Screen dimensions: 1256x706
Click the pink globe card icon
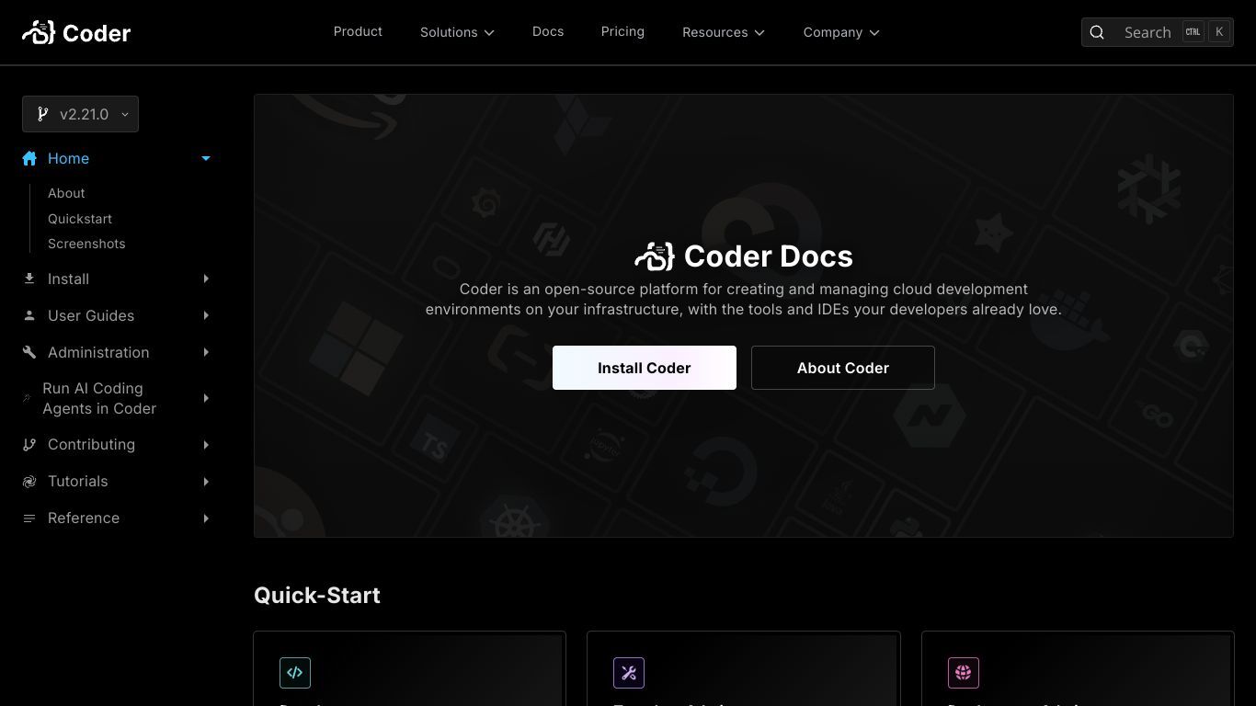[x=964, y=673]
